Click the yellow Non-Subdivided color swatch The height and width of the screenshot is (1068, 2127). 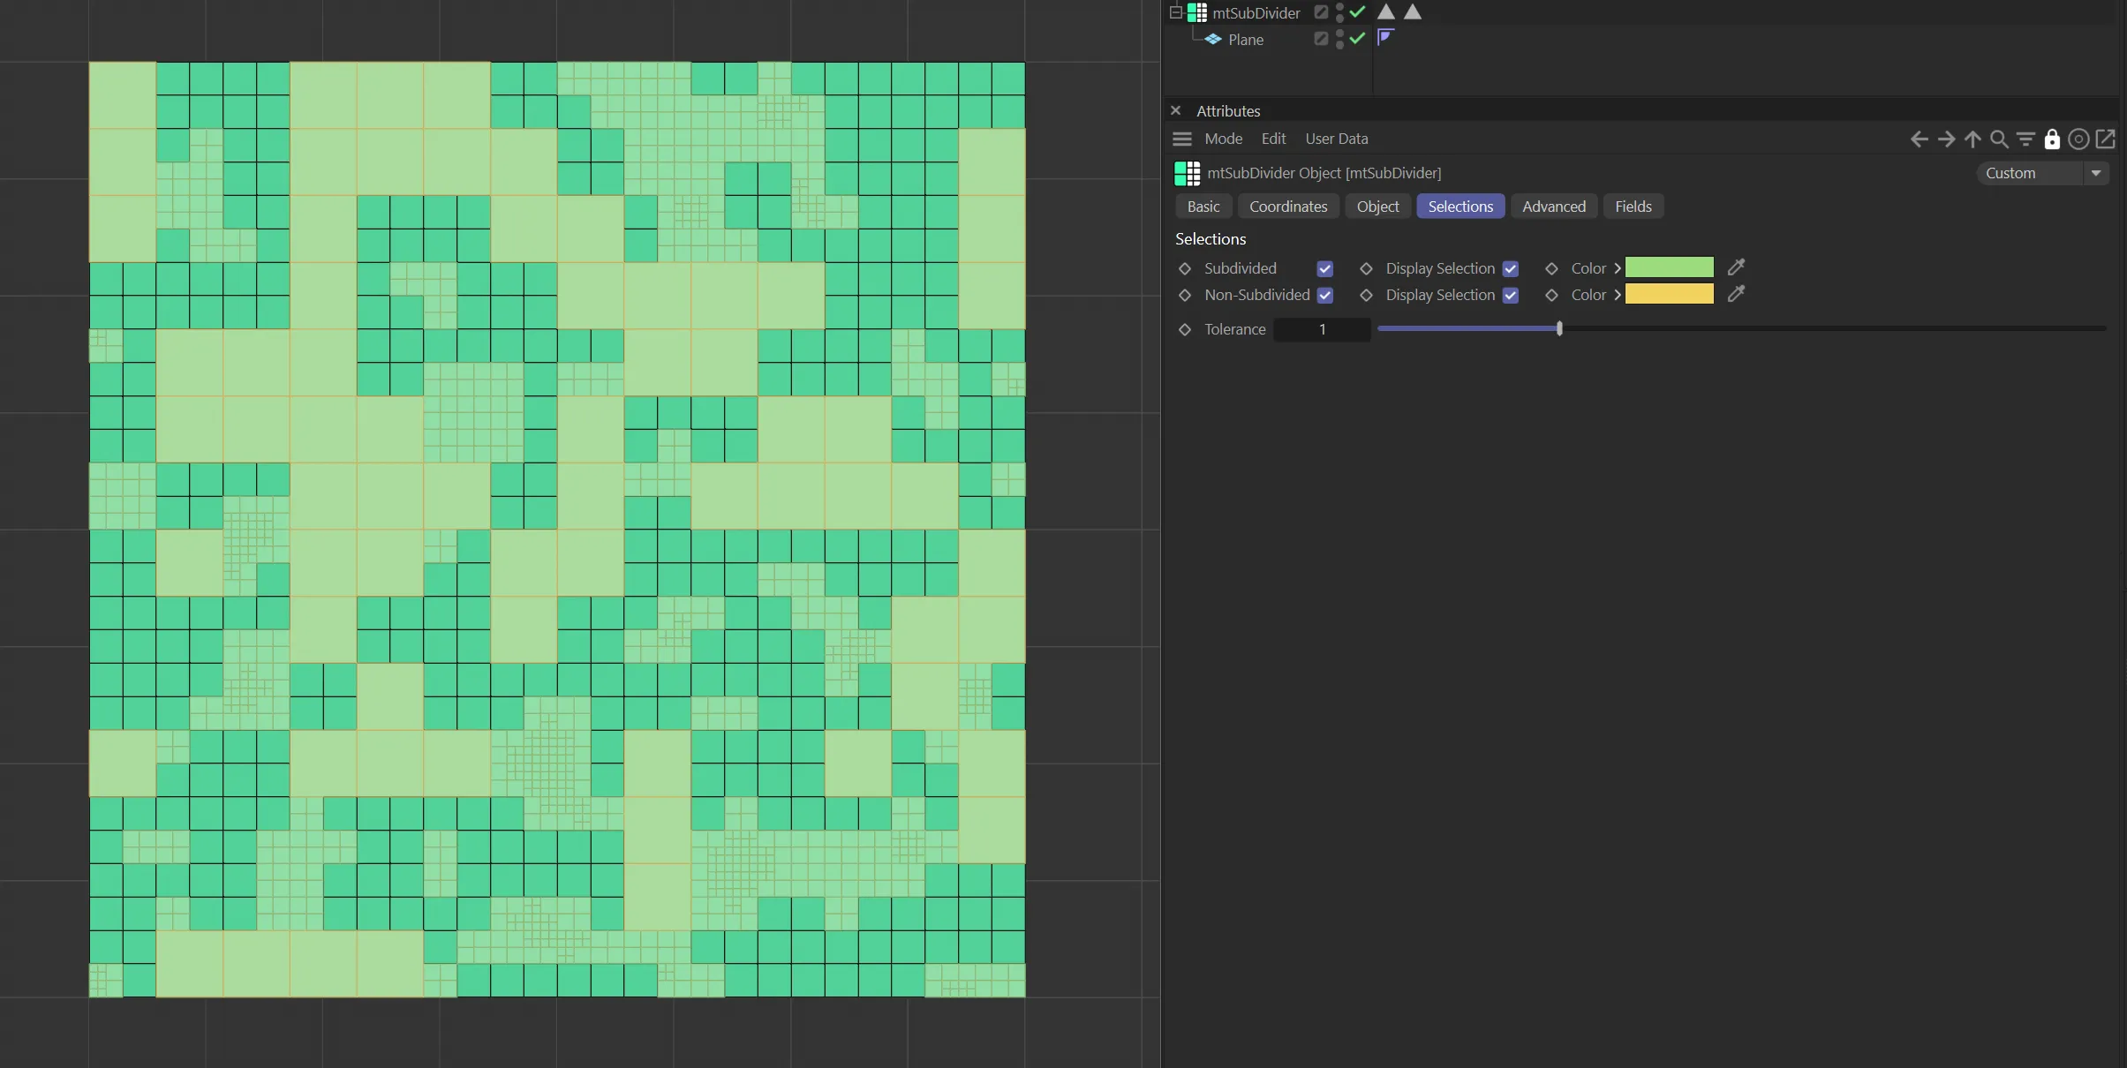[1669, 295]
